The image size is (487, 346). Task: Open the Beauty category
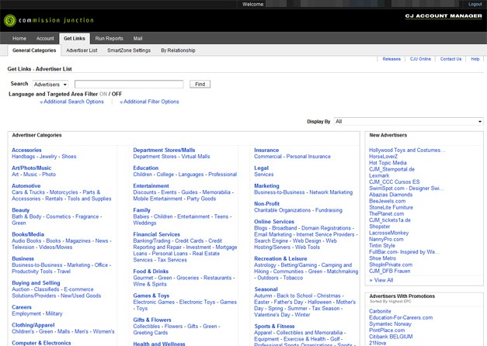[20, 210]
